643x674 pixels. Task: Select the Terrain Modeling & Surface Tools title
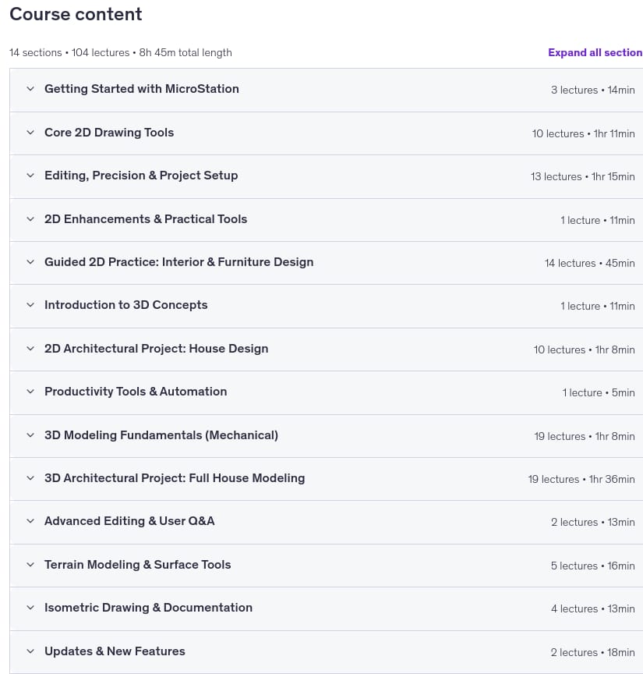click(137, 564)
